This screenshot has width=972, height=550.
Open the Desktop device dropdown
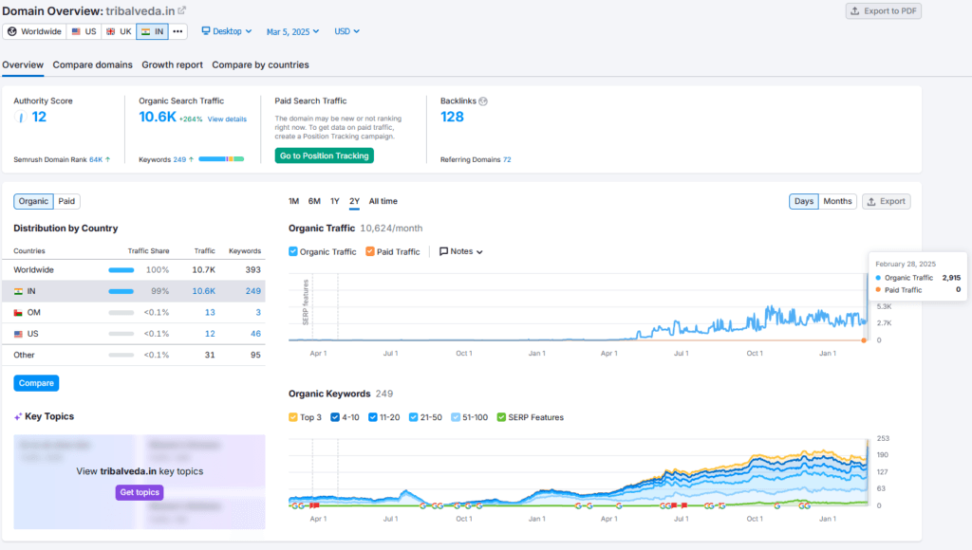pyautogui.click(x=226, y=31)
